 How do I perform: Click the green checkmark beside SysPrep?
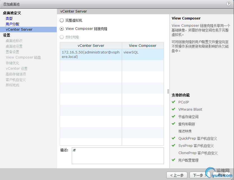tap(173, 145)
